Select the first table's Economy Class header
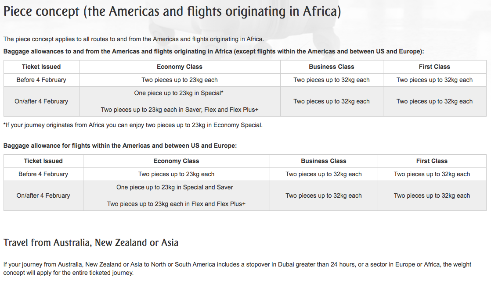The image size is (491, 281). coord(180,67)
